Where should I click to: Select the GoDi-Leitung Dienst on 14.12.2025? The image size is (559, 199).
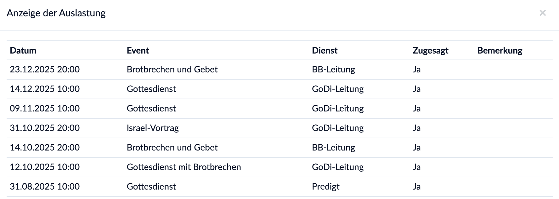(x=337, y=89)
